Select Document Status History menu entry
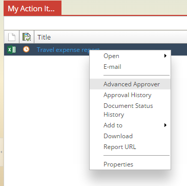 click(130, 110)
